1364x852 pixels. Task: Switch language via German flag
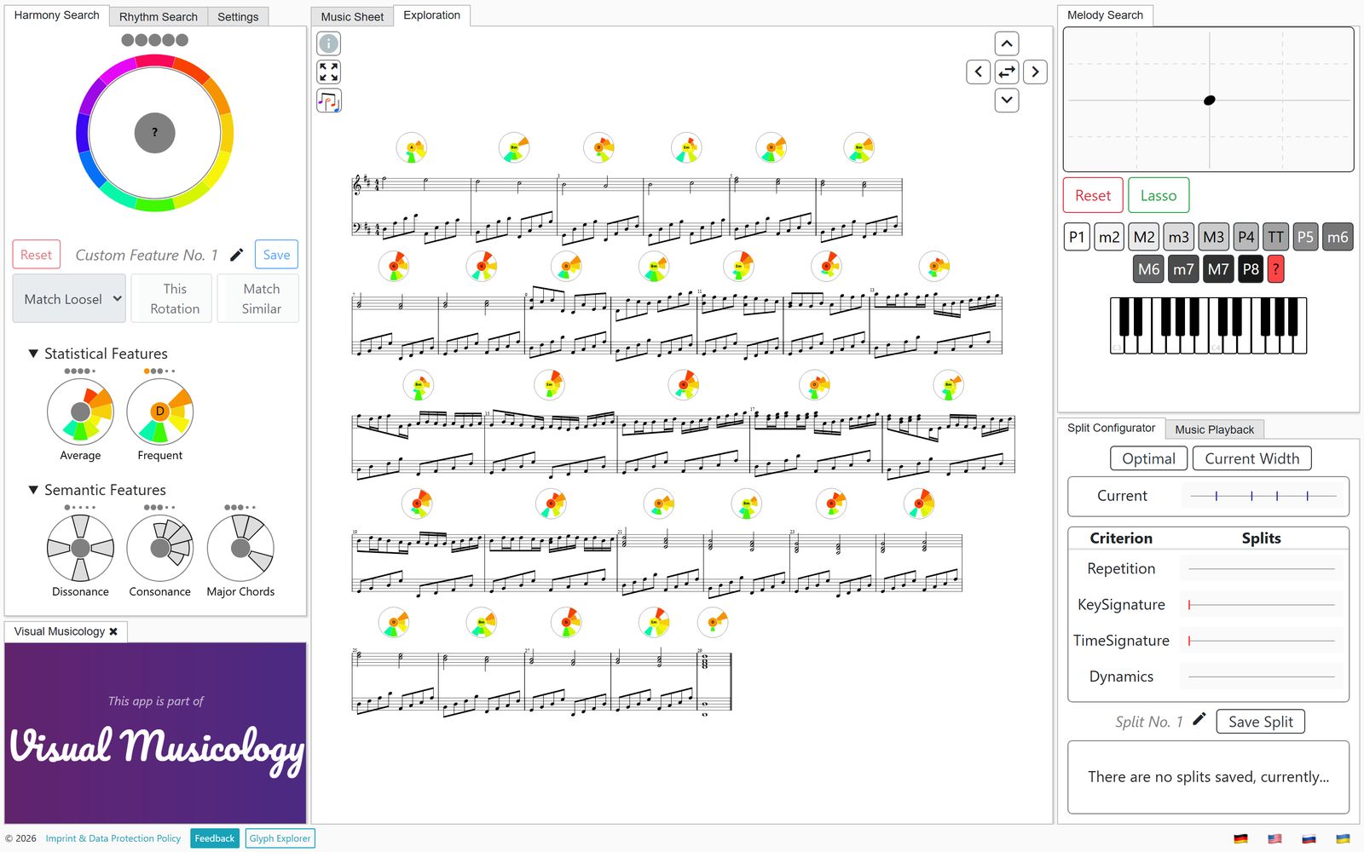pyautogui.click(x=1240, y=838)
